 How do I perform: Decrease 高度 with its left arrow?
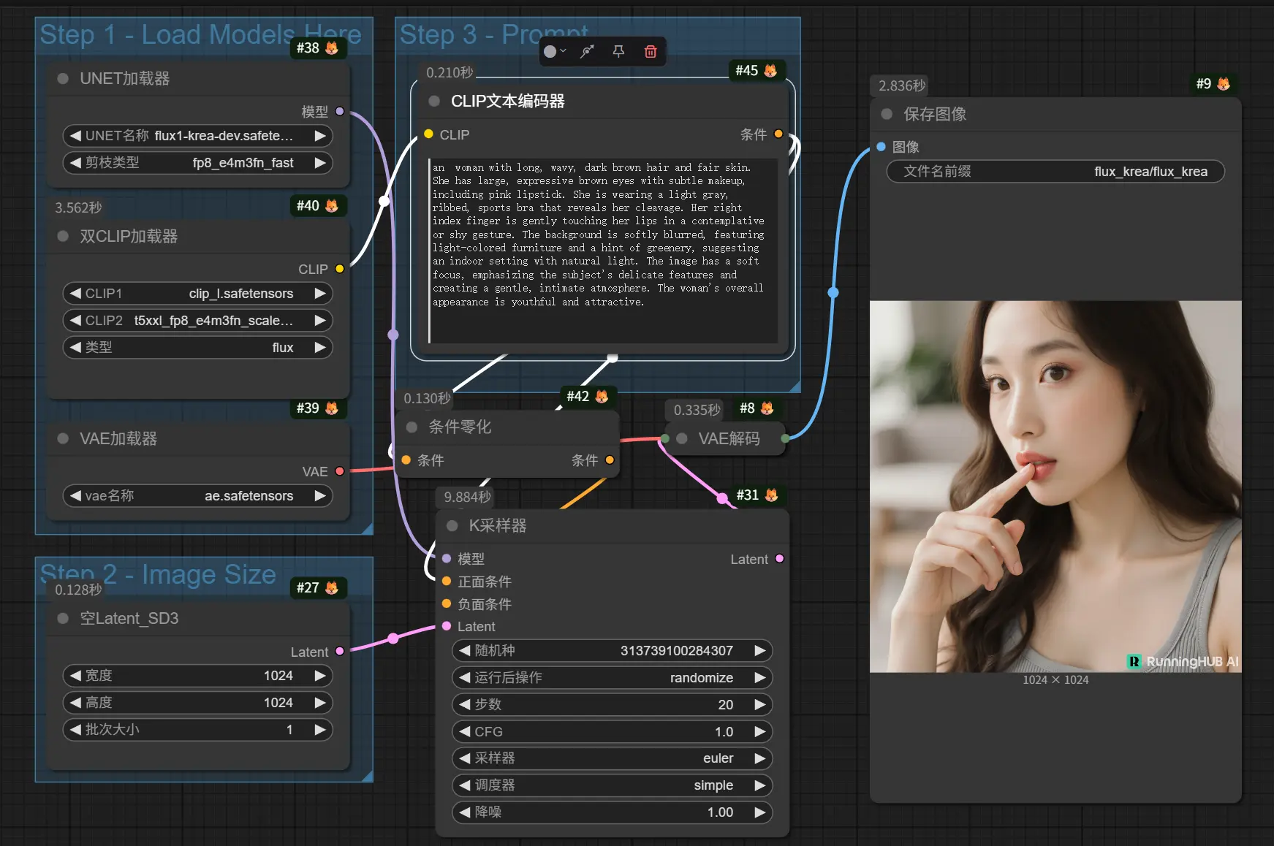75,702
